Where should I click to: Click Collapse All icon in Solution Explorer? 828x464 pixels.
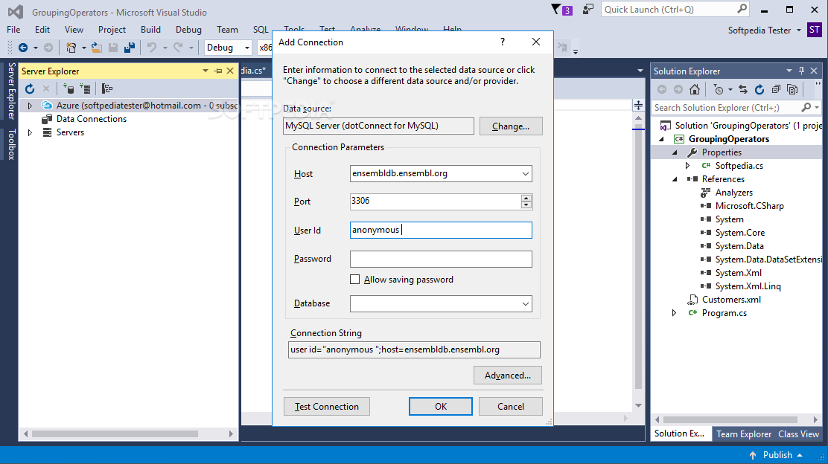776,89
